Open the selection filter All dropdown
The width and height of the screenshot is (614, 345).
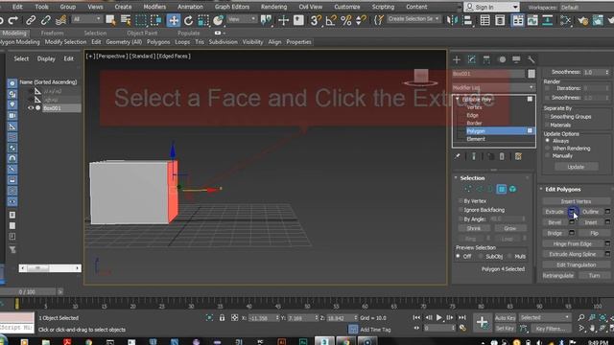pos(86,19)
